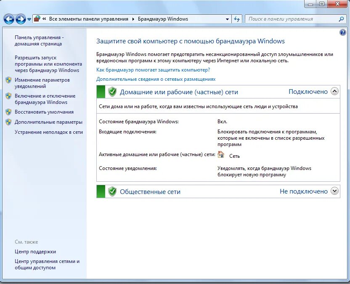Open 'Центр управления сетями и общим доступом'
350x284 pixels.
click(47, 264)
